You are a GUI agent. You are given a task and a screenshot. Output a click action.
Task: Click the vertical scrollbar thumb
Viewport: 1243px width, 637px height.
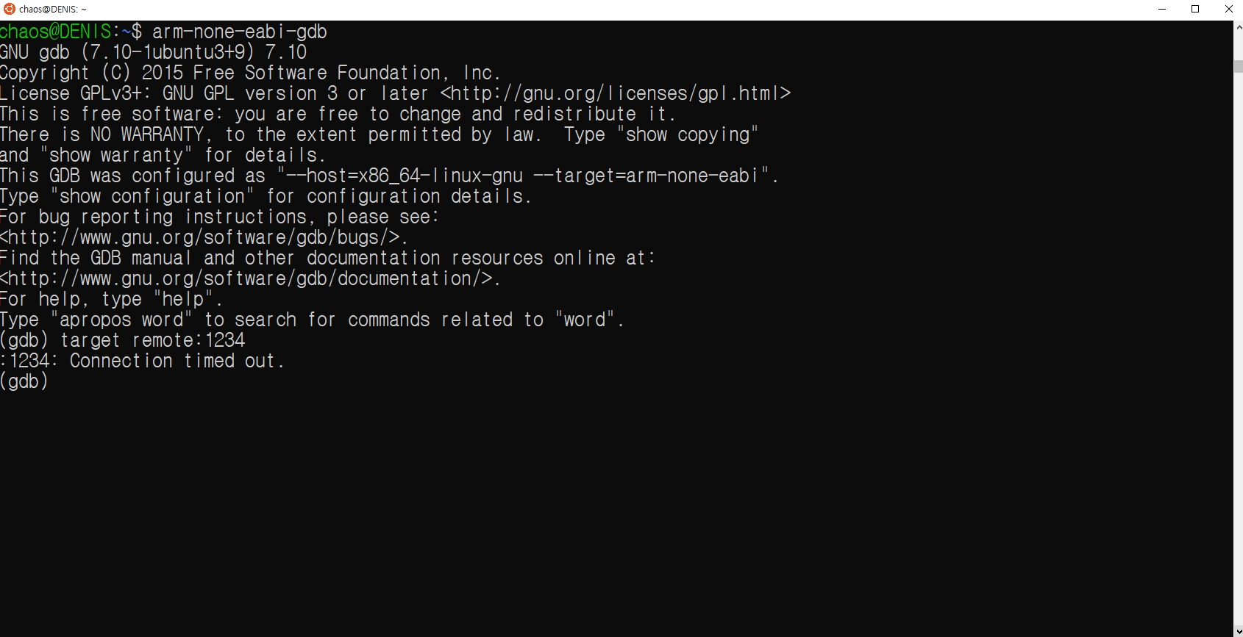pos(1238,67)
